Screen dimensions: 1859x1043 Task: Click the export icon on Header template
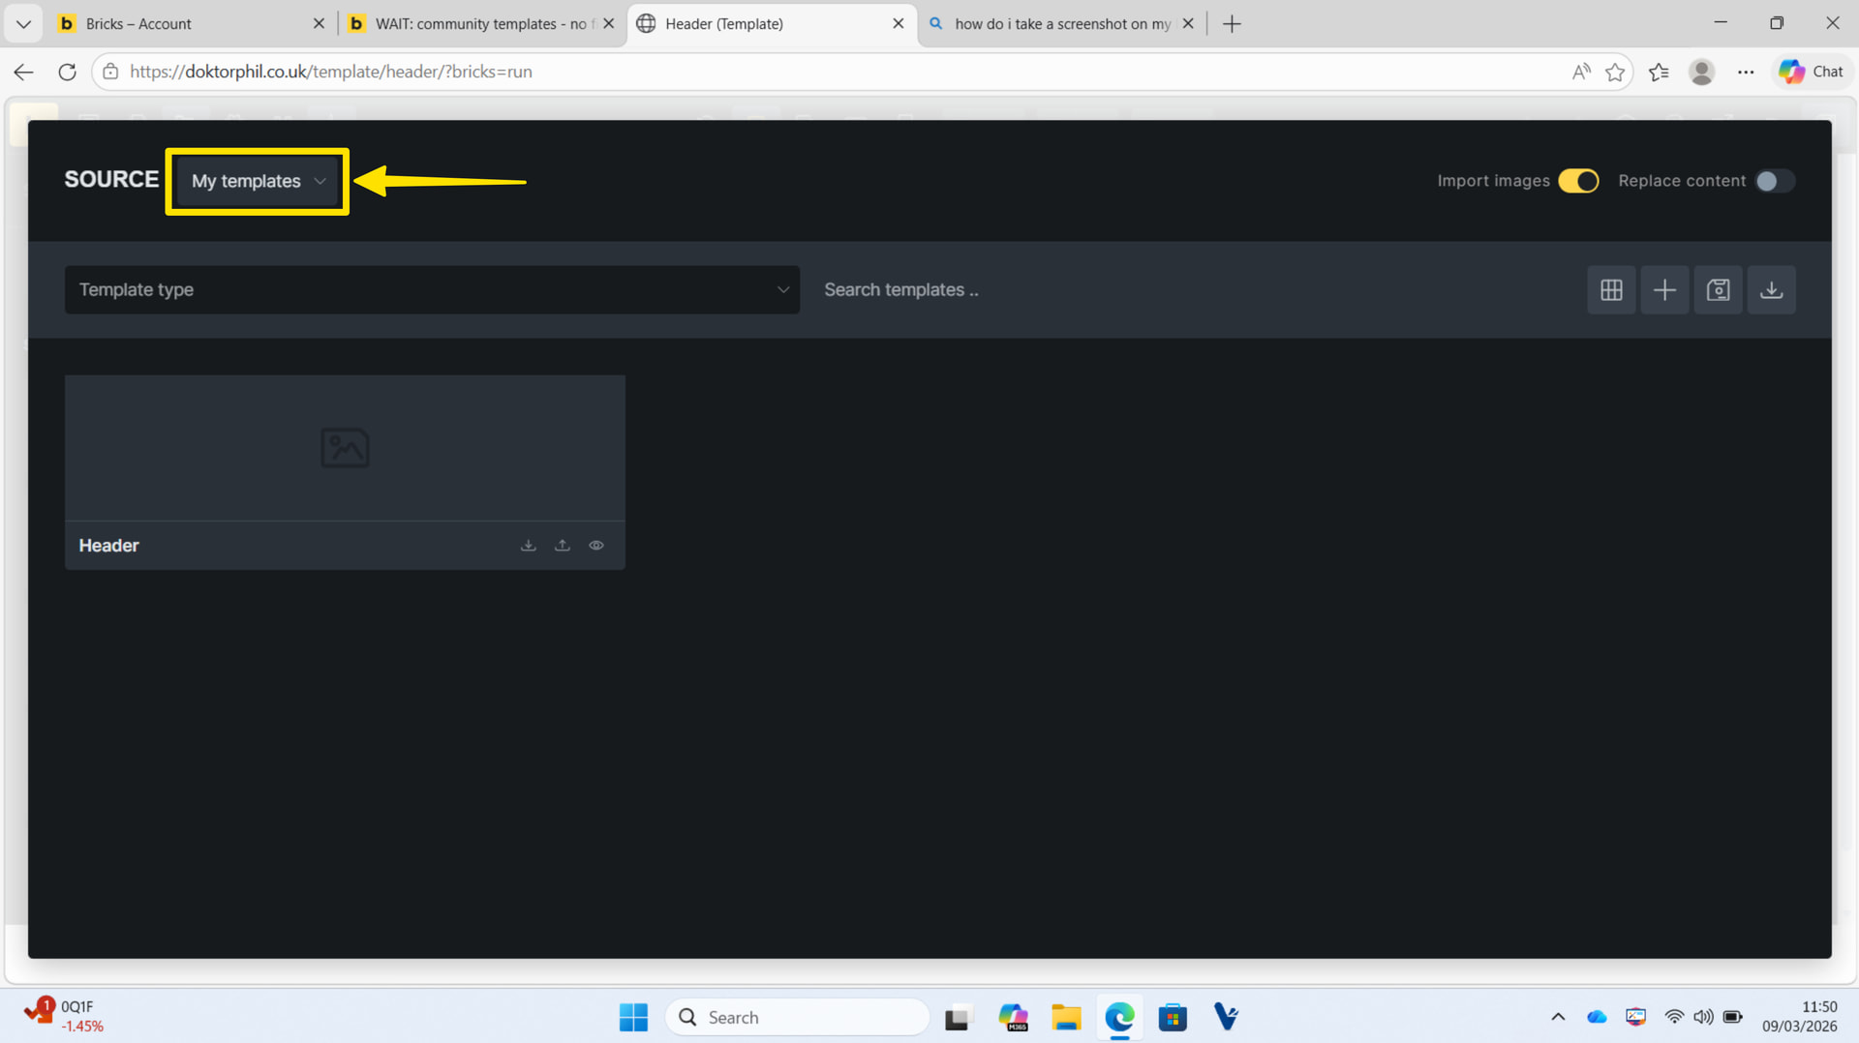pos(562,546)
